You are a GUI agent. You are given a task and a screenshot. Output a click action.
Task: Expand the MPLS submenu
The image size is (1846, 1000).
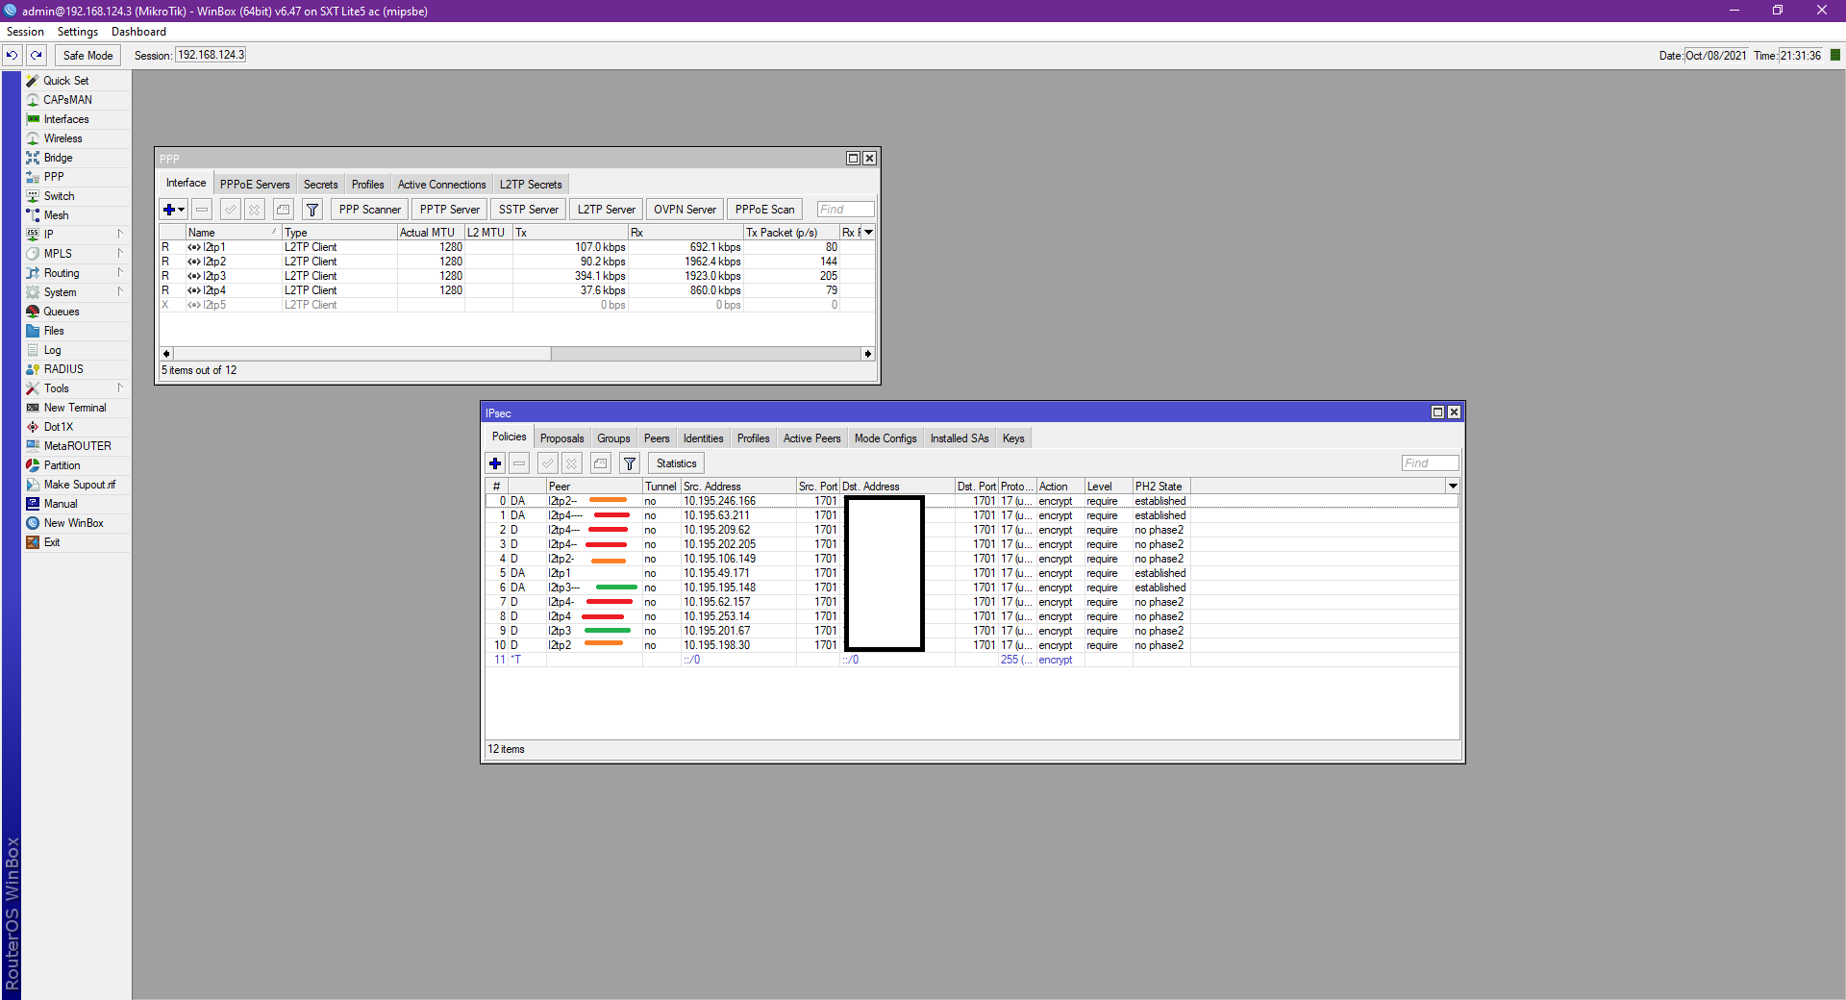click(x=77, y=254)
